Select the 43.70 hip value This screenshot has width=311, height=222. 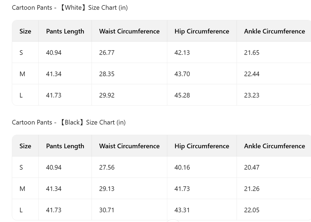pos(182,74)
